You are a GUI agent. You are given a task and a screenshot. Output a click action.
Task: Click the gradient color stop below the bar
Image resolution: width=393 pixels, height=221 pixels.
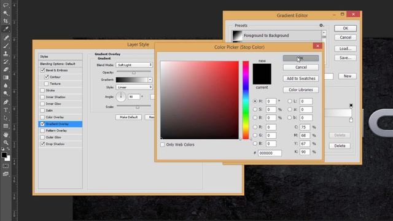coord(351,120)
